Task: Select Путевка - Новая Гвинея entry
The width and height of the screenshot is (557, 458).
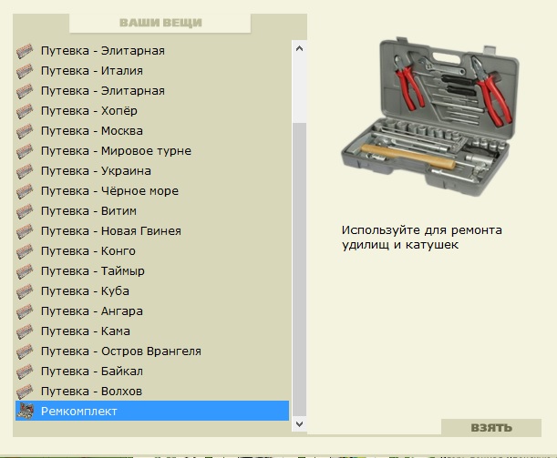Action: coord(152,231)
